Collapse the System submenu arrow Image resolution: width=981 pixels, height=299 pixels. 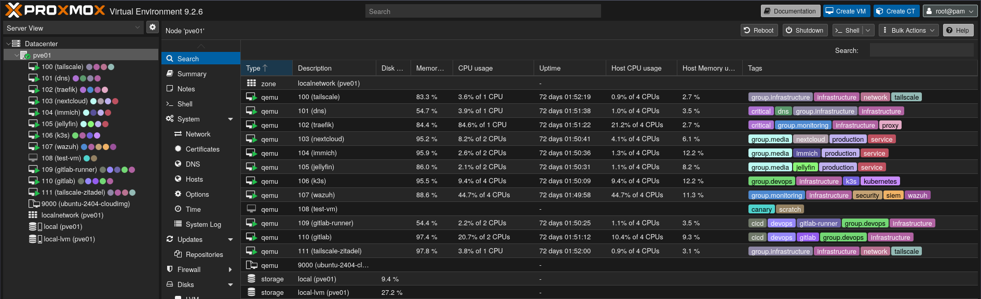[230, 119]
